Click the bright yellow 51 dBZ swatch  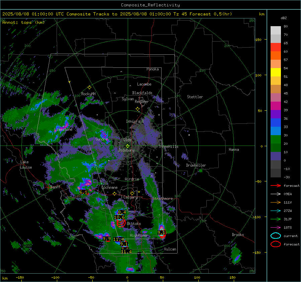point(276,72)
